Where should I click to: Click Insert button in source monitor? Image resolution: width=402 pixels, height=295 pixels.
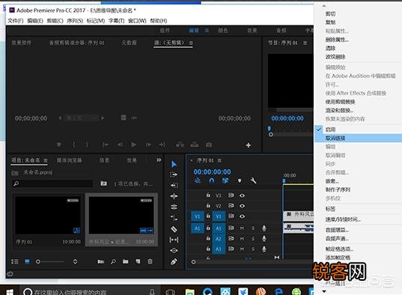(x=180, y=145)
